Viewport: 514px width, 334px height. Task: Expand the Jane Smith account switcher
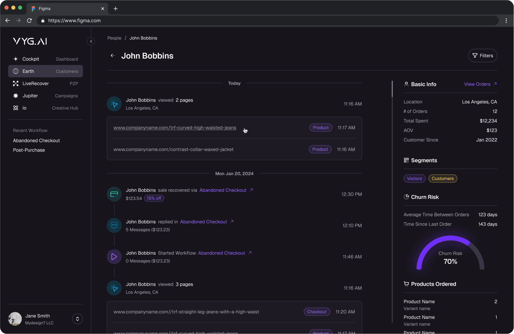tap(77, 319)
